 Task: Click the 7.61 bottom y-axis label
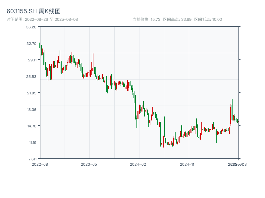[32, 159]
